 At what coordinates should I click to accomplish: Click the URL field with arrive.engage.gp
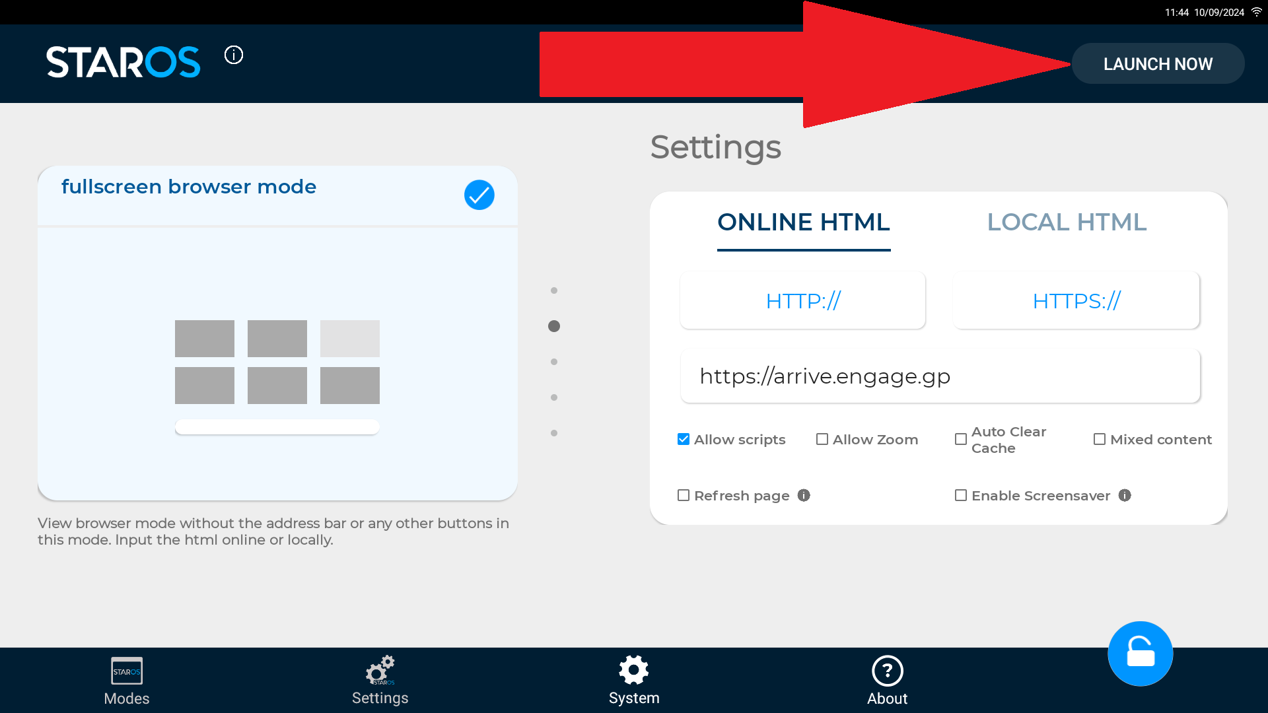click(940, 376)
